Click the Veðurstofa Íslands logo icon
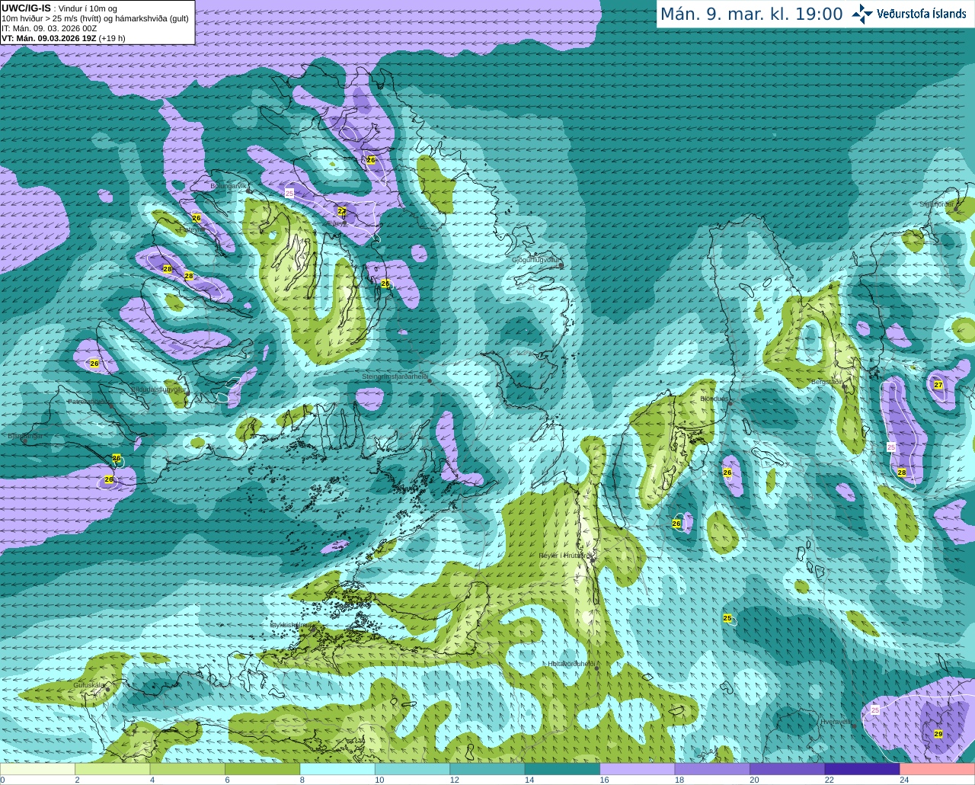This screenshot has width=975, height=785. point(862,14)
